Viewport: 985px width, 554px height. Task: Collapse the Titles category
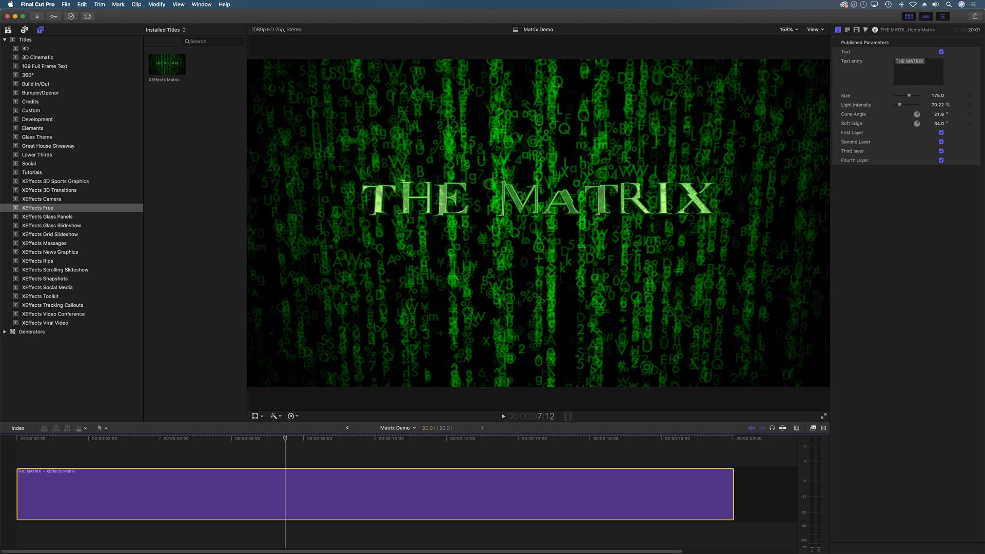click(5, 39)
